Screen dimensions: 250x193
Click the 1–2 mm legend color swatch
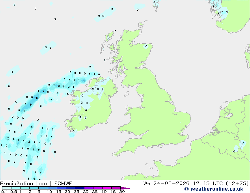tap(25, 188)
